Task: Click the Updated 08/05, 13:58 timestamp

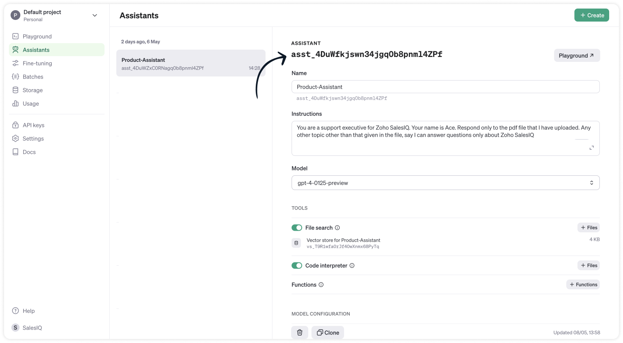Action: click(577, 332)
